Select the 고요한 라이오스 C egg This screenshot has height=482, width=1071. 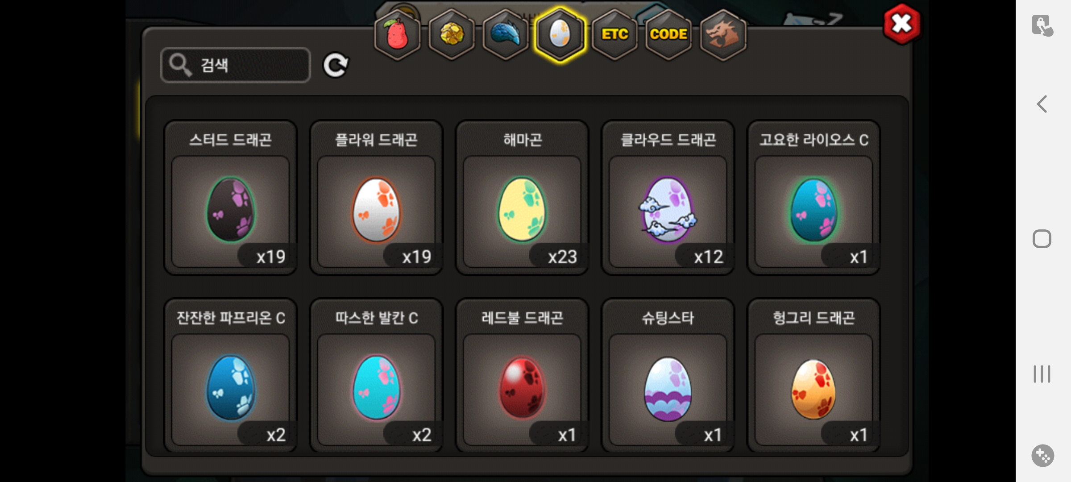point(814,197)
